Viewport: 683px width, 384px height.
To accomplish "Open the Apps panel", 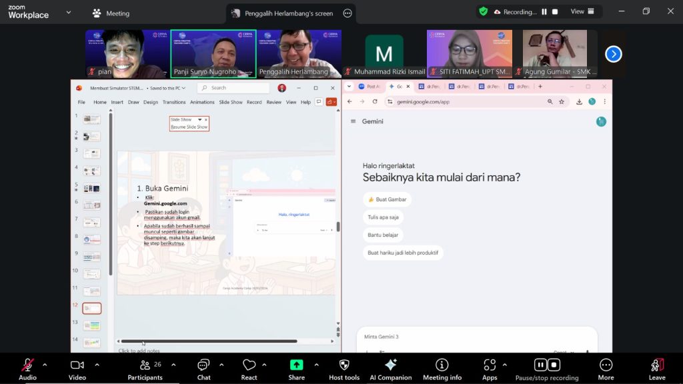I will (490, 365).
